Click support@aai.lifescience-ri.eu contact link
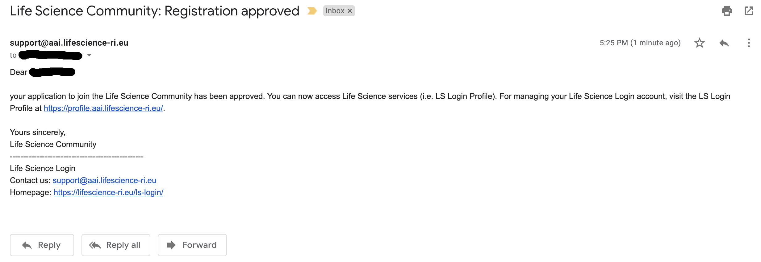This screenshot has width=761, height=262. click(104, 180)
